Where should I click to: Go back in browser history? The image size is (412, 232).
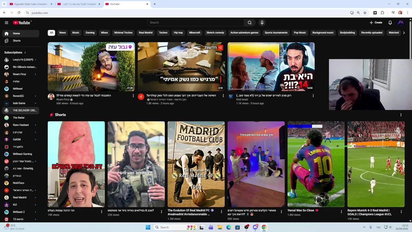pyautogui.click(x=4, y=13)
